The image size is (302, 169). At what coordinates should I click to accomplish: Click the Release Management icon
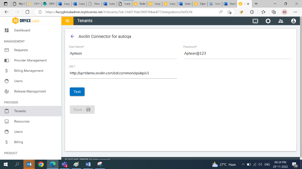tap(7, 91)
